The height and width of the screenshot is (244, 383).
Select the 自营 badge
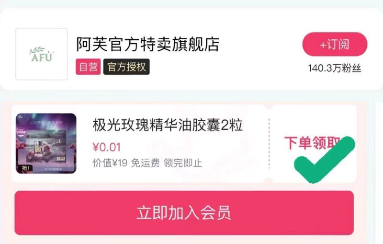click(x=88, y=67)
